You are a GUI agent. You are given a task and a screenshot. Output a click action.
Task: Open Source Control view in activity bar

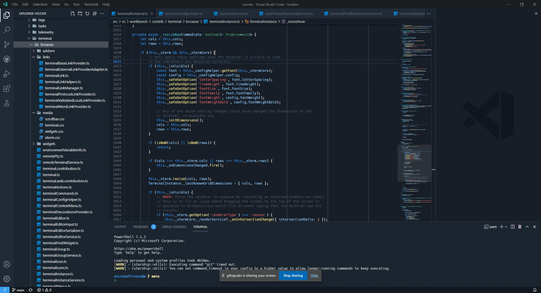7,45
